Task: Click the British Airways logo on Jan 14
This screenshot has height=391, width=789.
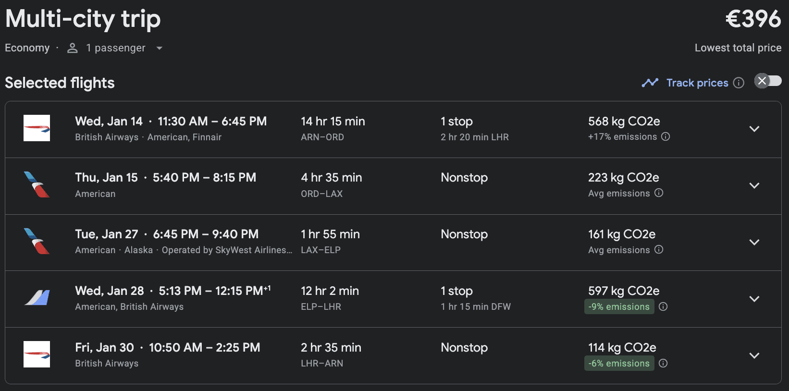Action: coord(37,128)
